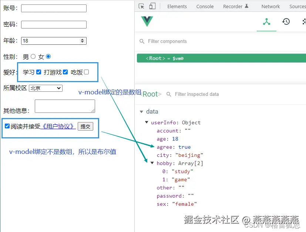Click the Filter components search icon
The width and height of the screenshot is (306, 232).
[142, 41]
